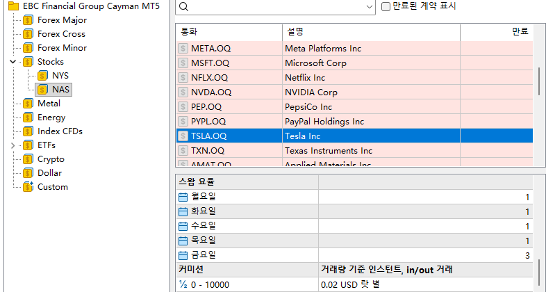Click the Forex Minor symbol group icon
Viewport: 546px width, 292px height.
(x=28, y=48)
